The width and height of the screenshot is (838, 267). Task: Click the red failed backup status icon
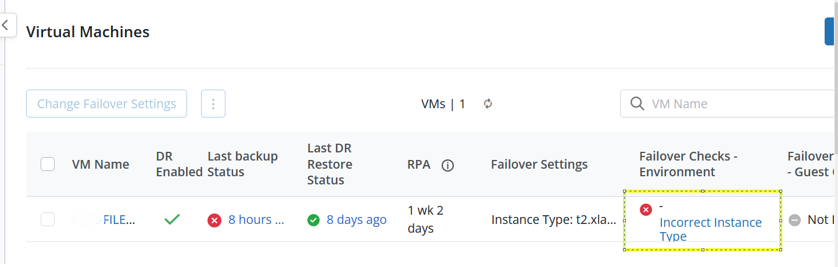point(214,220)
